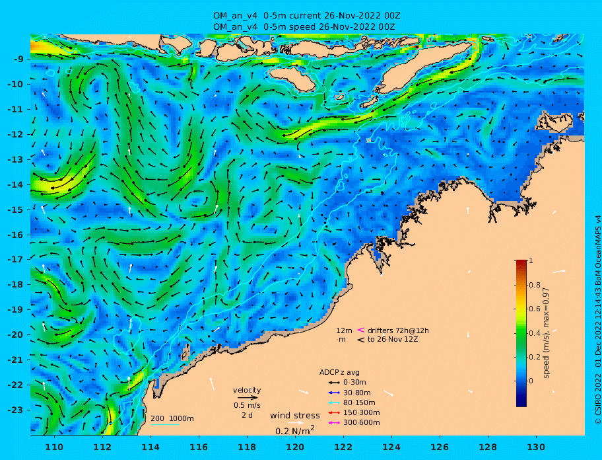The height and width of the screenshot is (460, 602).
Task: Click the cyan 200/1000m contour legend line
Action: click(165, 425)
